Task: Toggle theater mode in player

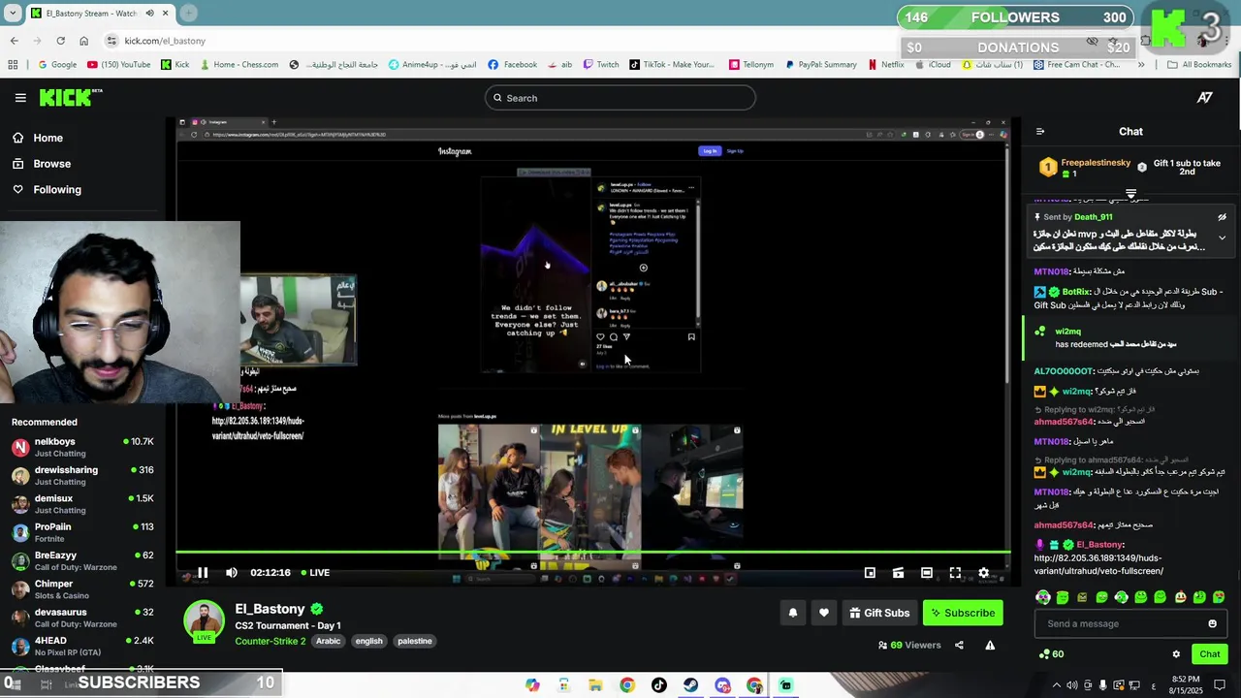Action: (x=927, y=573)
